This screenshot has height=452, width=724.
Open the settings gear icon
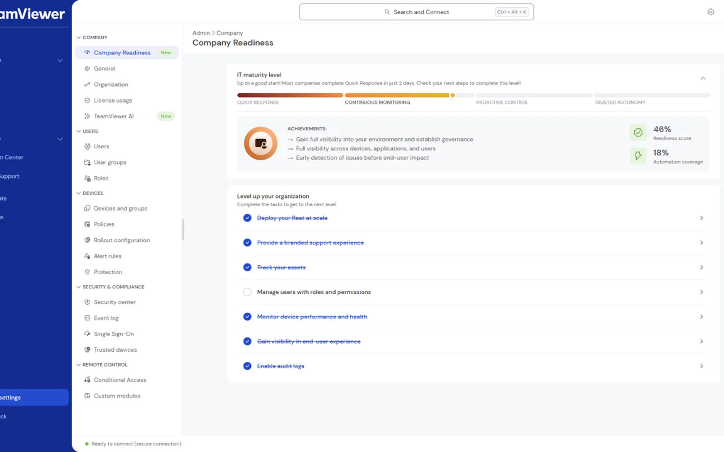[x=710, y=12]
